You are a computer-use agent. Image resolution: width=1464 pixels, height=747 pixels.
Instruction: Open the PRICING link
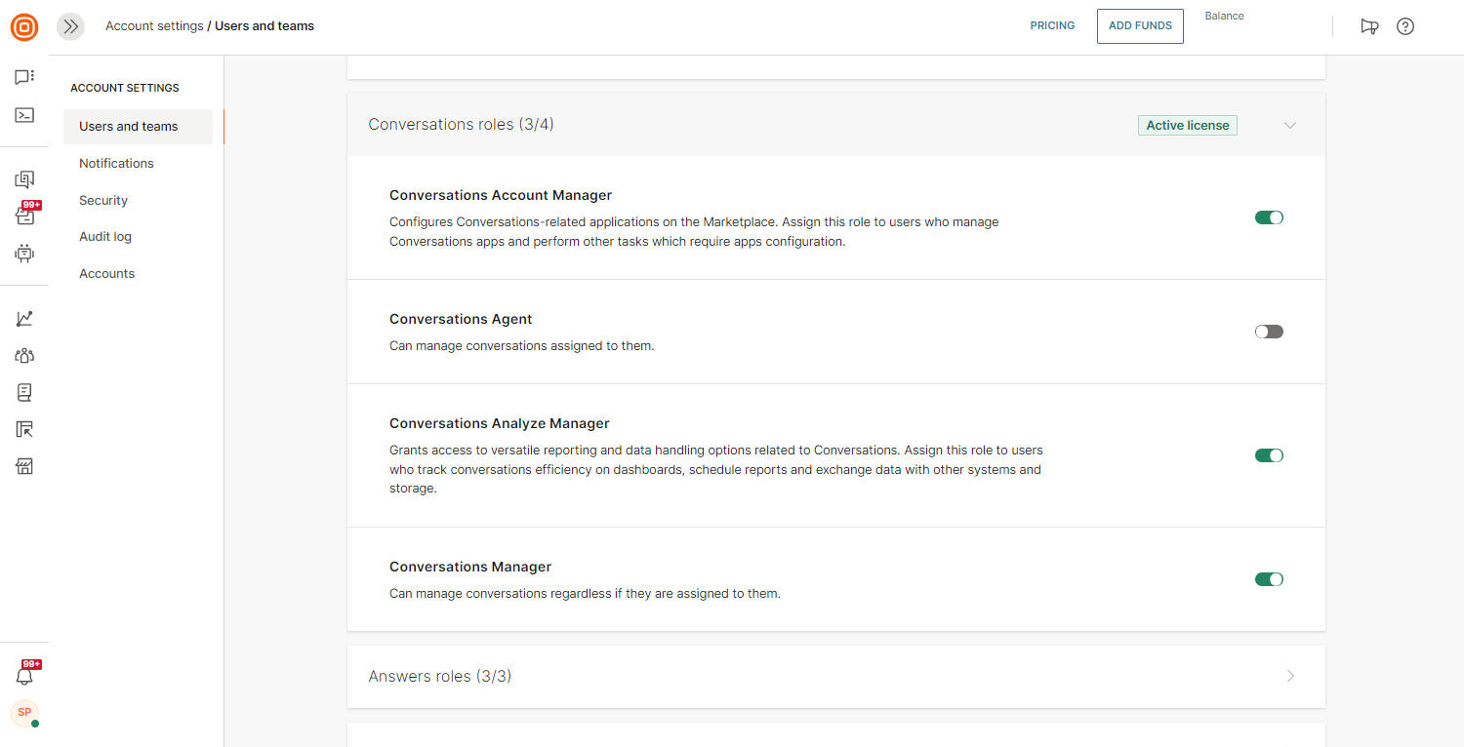(x=1052, y=26)
